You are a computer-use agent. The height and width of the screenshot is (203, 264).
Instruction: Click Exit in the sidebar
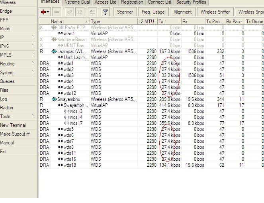click(x=3, y=152)
